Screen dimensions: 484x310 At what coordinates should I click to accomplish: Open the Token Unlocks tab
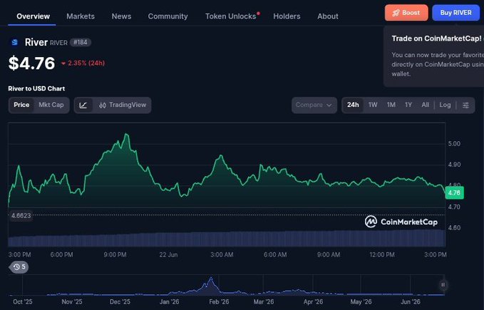(230, 16)
